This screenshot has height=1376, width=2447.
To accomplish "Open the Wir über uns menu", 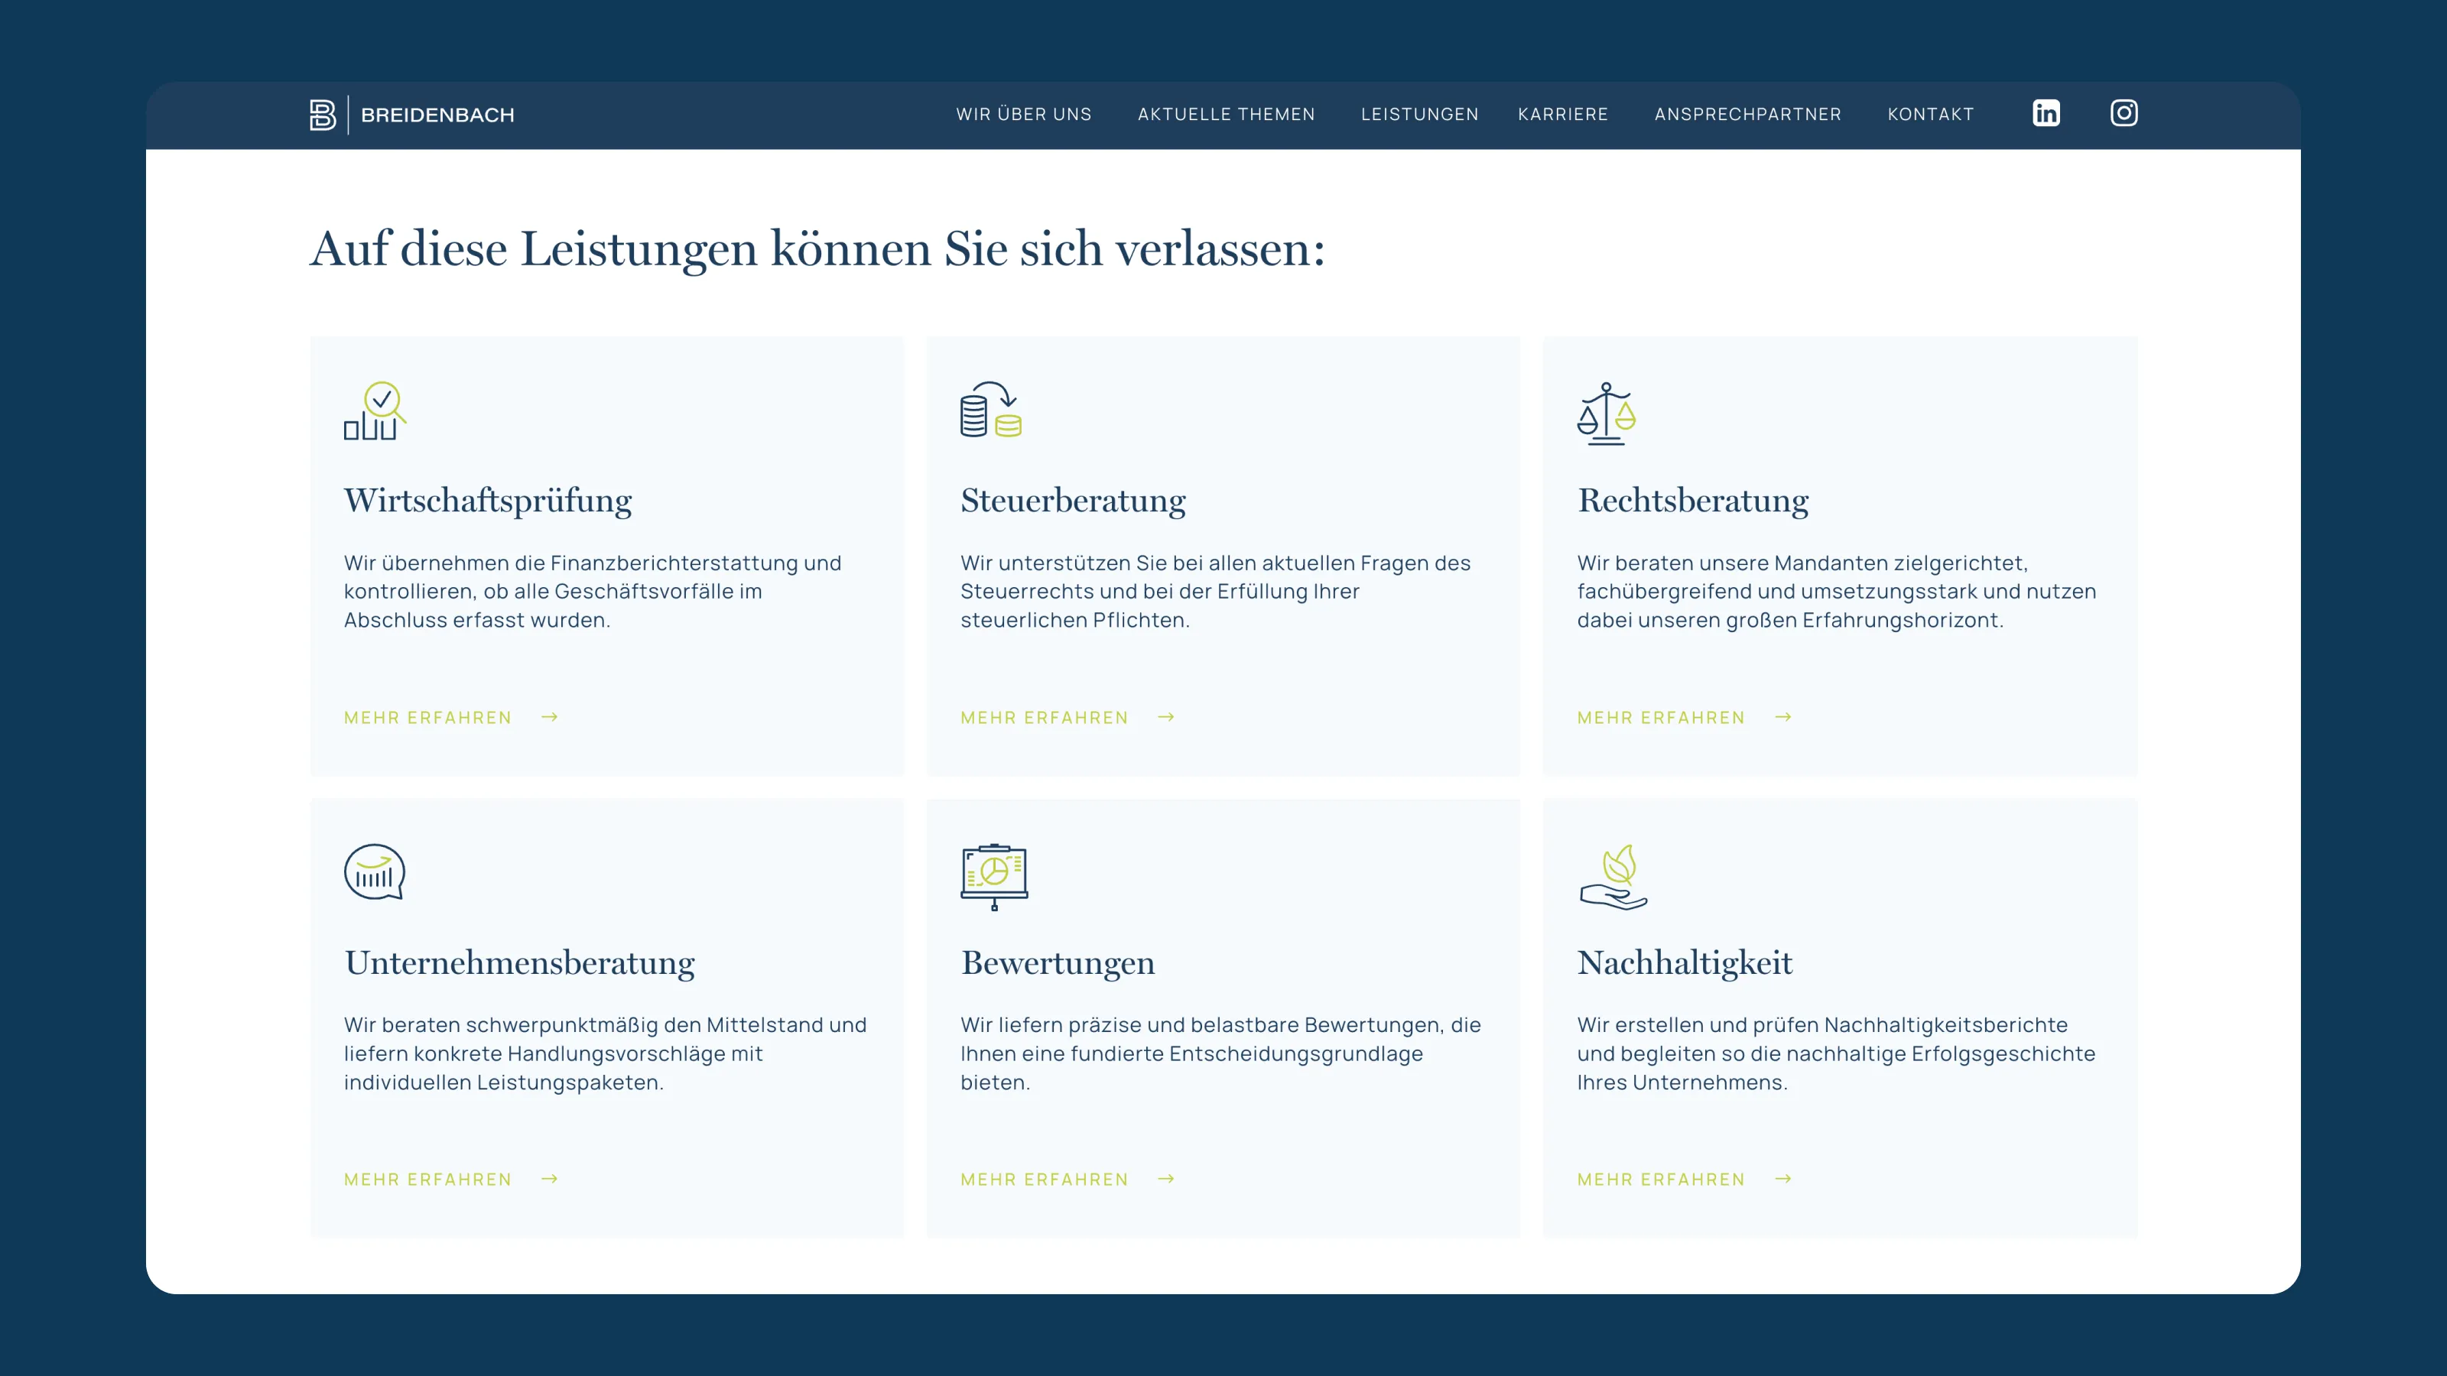I will 1023,114.
